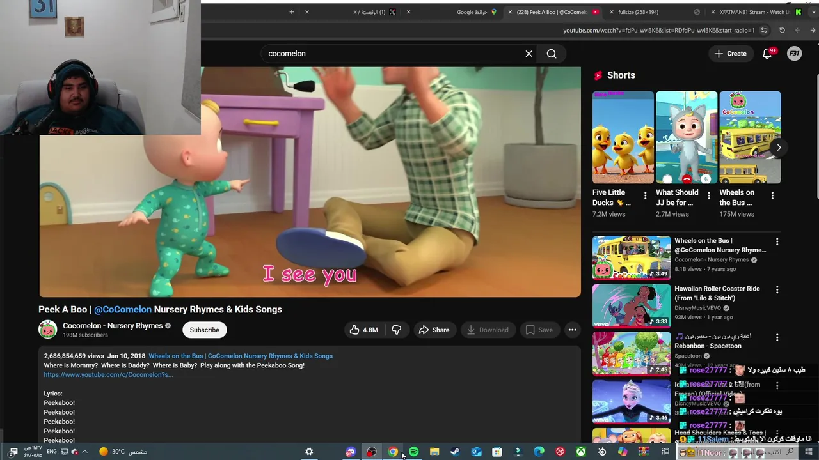
Task: Click the Download button below the video
Action: 488,330
